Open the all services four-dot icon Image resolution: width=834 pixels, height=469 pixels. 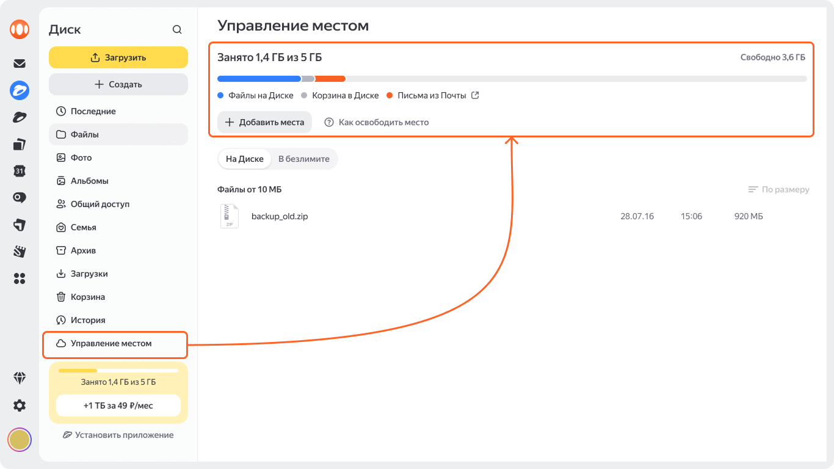[20, 278]
